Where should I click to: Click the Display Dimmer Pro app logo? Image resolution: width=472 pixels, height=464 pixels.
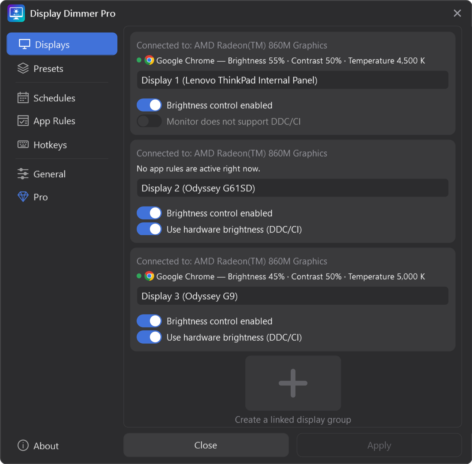[16, 13]
